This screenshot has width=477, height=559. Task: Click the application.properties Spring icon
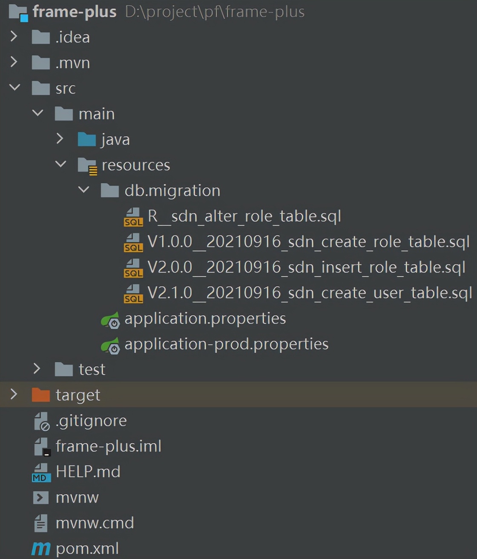110,320
